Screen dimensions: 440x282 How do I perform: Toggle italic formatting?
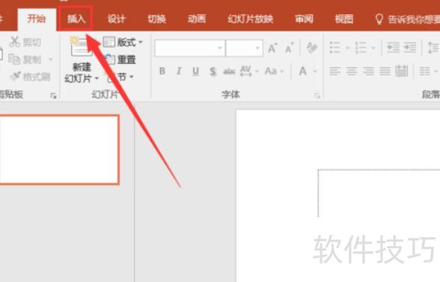(179, 71)
